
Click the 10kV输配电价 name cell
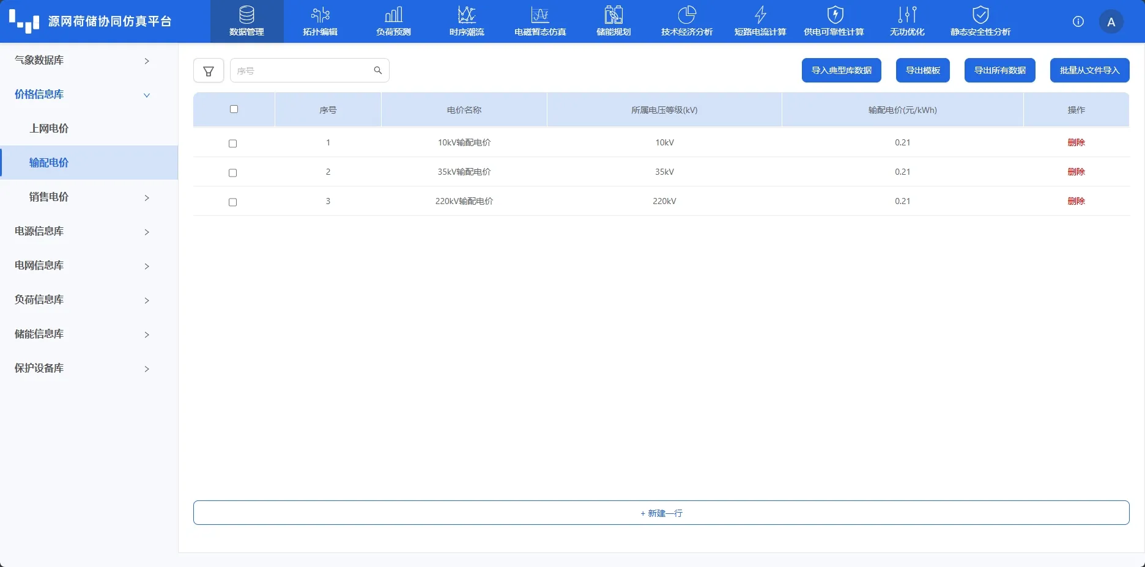tap(464, 142)
